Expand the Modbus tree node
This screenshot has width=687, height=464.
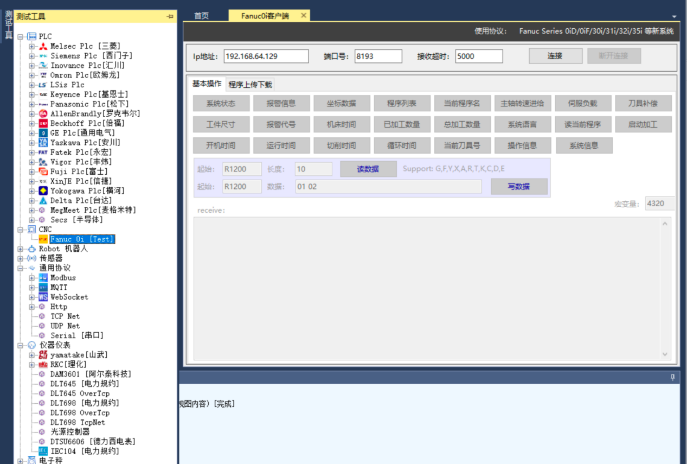[32, 278]
